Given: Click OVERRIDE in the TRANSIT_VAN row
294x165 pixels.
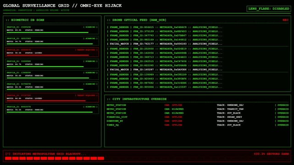Looking at the screenshot, I should click(x=282, y=109).
